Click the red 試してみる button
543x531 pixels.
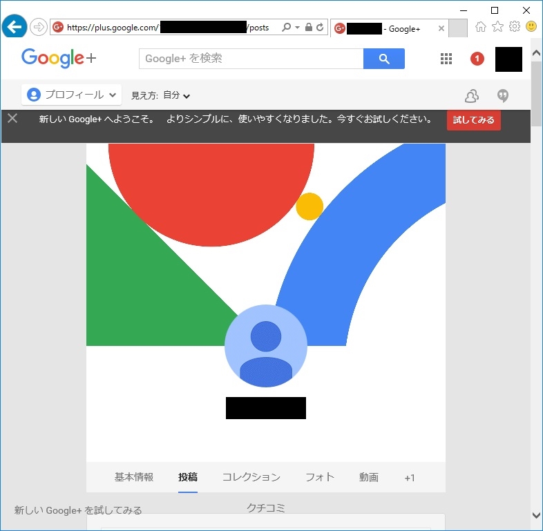[x=473, y=120]
